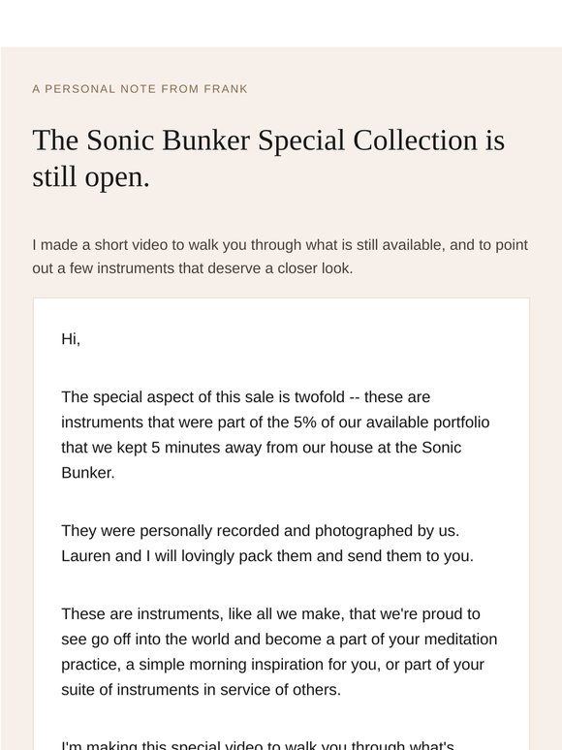The width and height of the screenshot is (562, 750).
Task: Click the 'A Personal Note From Frank' label
Action: (x=140, y=89)
